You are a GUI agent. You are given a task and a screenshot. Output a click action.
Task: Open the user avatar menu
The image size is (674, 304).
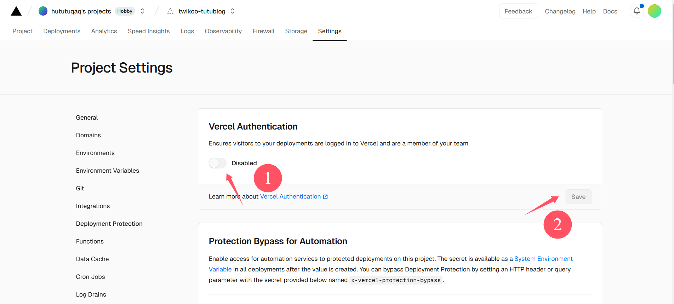tap(654, 11)
